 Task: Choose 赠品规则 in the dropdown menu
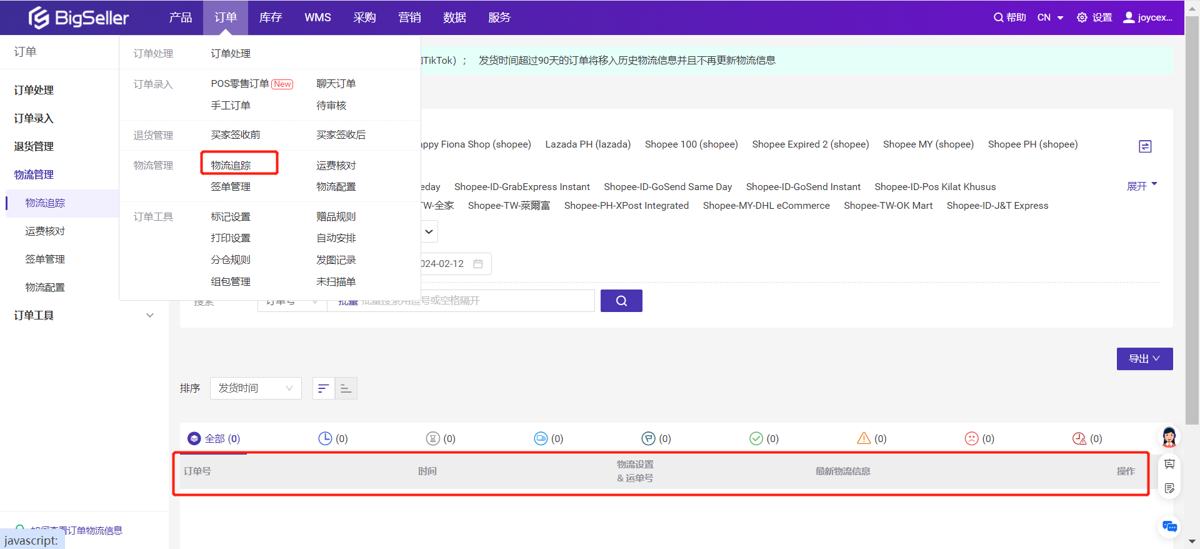pyautogui.click(x=336, y=216)
